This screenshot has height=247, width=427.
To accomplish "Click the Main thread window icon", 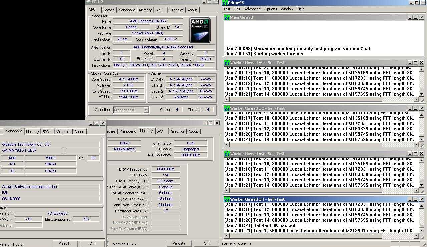I will click(227, 17).
